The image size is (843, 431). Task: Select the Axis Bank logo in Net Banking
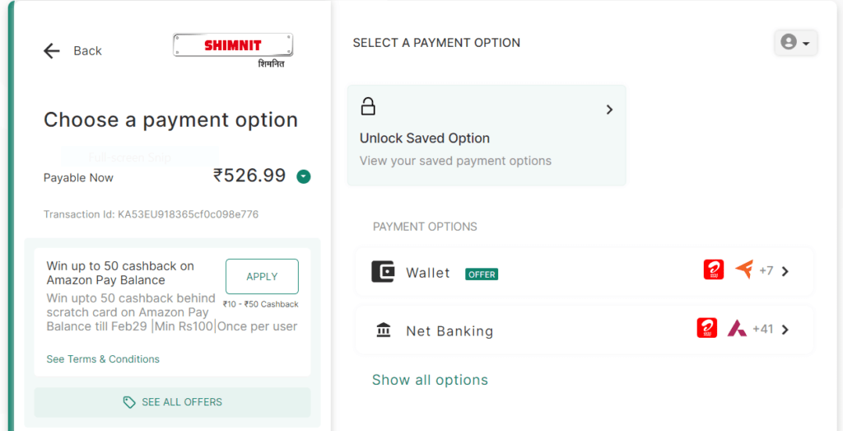point(737,328)
